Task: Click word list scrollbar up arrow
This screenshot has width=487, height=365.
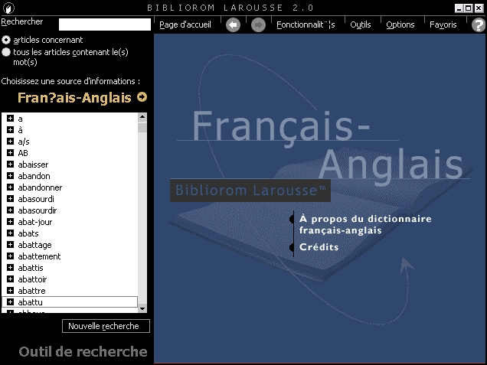Action: coord(142,117)
